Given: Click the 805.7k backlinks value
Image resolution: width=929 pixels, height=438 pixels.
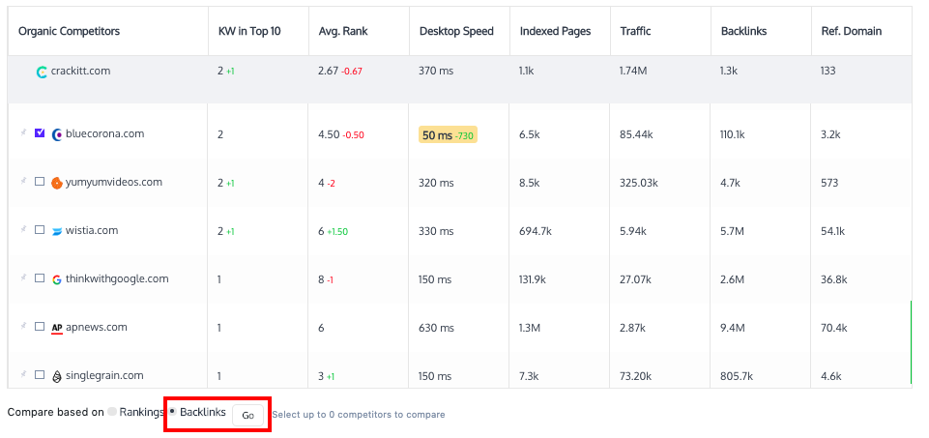Looking at the screenshot, I should 737,376.
